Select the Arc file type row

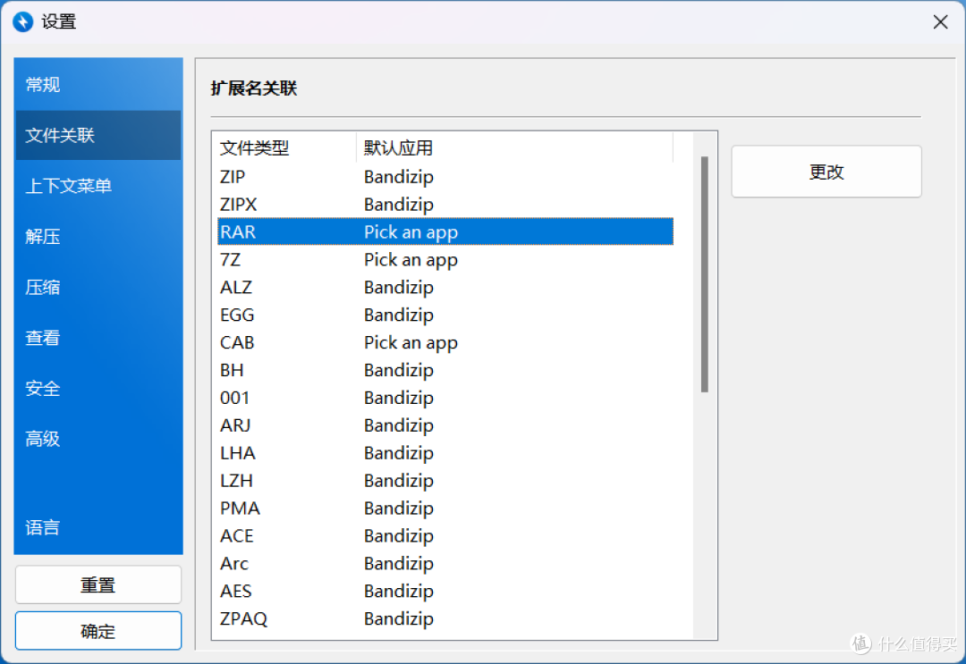pos(445,564)
